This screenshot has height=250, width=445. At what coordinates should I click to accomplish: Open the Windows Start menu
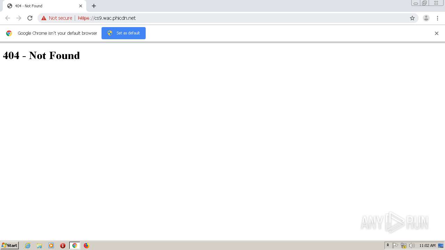click(10, 245)
